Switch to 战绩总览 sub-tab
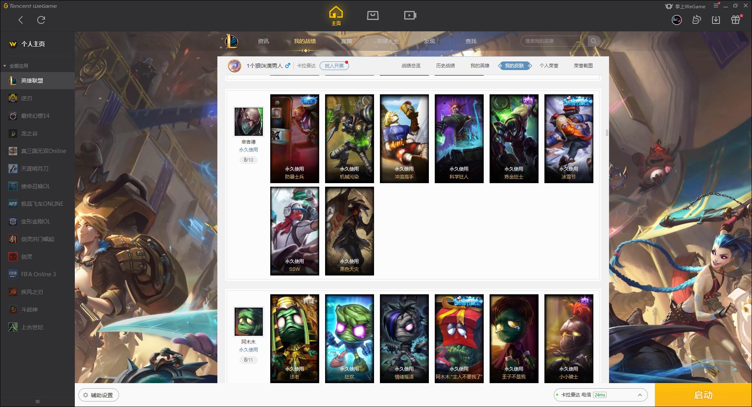Image resolution: width=752 pixels, height=407 pixels. 411,66
